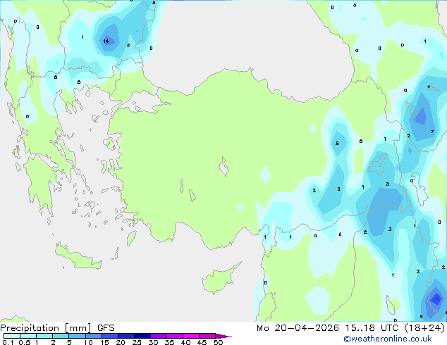Click the "30" legend scale label

(153, 342)
